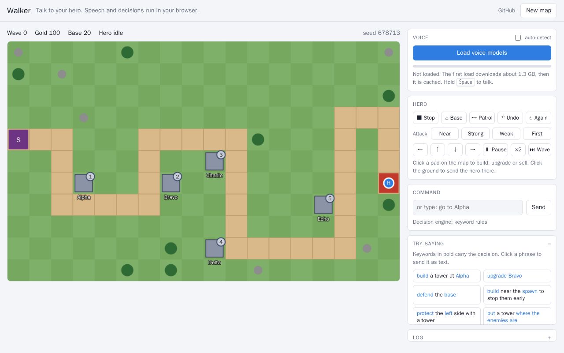
Task: Click the seed 678713 text
Action: tap(382, 33)
